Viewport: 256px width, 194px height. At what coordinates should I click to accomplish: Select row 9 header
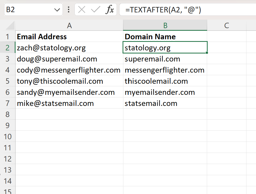[x=7, y=125]
